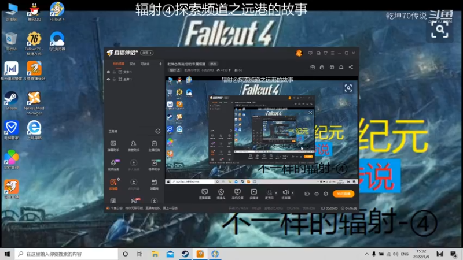Open Task View on the taskbar
463x260 pixels.
coord(140,254)
